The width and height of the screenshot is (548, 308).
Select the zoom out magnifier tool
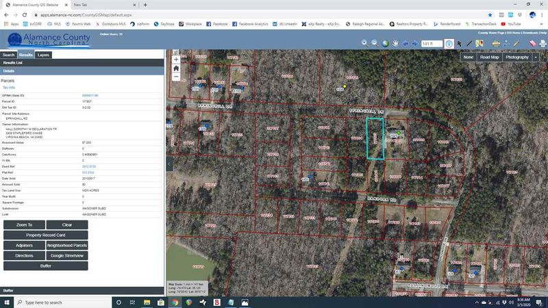[x=375, y=43]
